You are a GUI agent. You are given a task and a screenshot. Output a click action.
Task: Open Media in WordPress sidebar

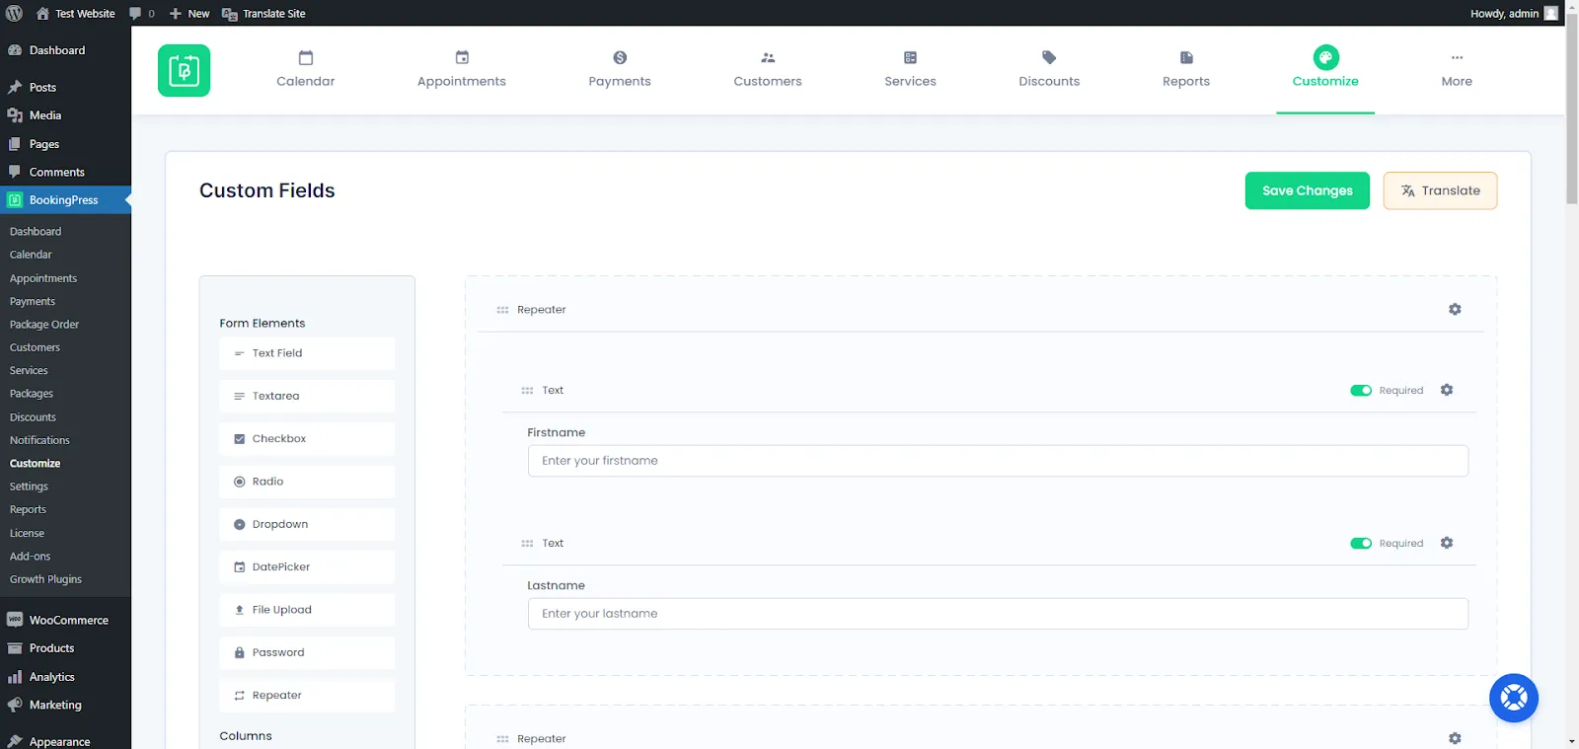(65, 115)
